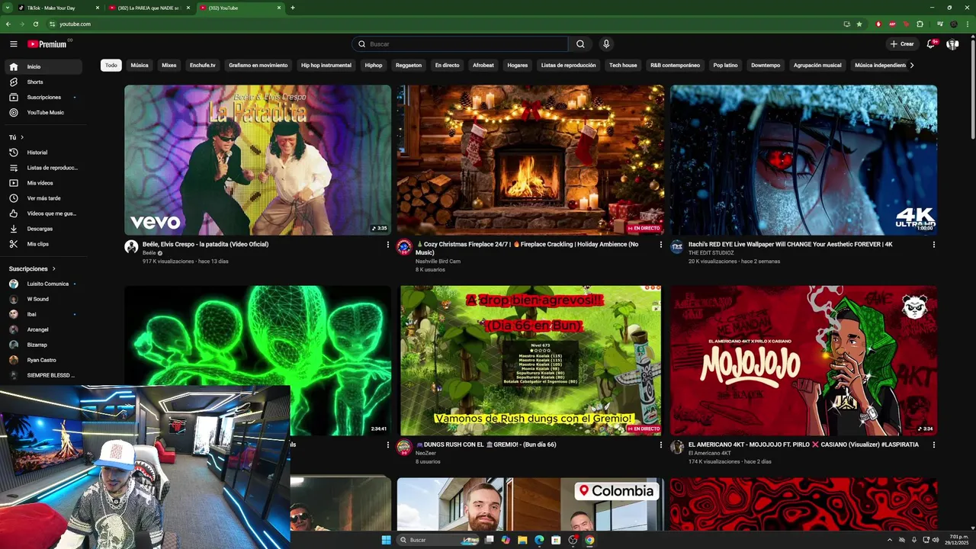Open Shorts from the sidebar
This screenshot has width=976, height=549.
pos(42,82)
